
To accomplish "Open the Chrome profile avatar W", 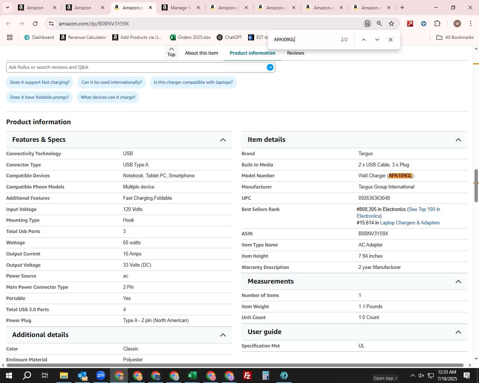I will coord(457,24).
